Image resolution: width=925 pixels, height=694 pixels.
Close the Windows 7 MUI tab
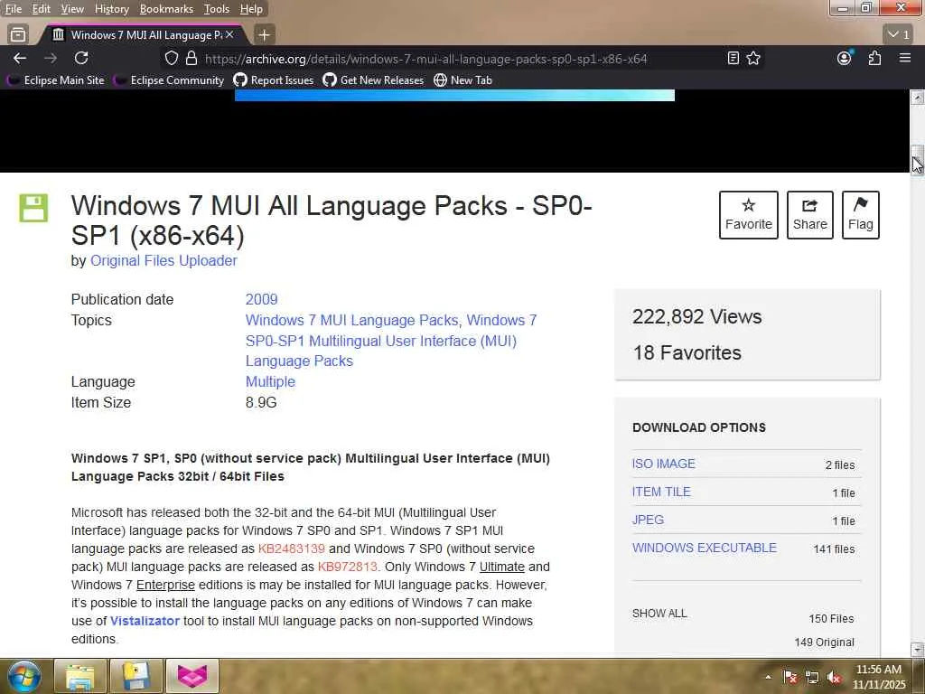[229, 35]
